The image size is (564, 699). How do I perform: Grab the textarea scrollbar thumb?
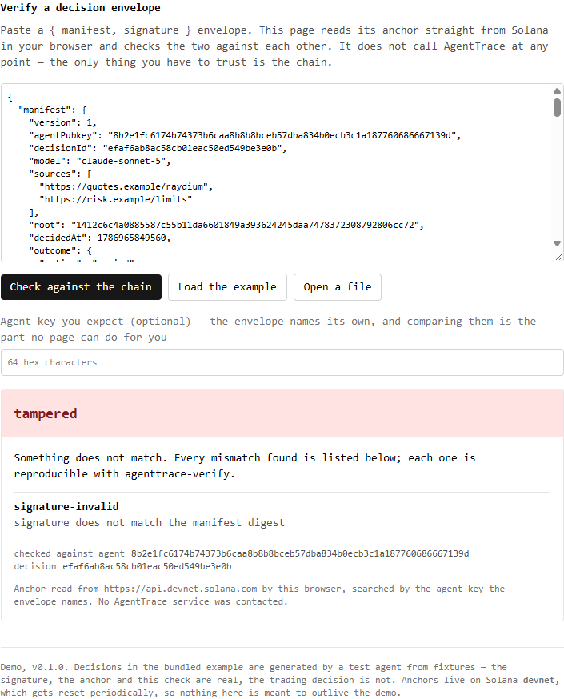click(x=557, y=107)
